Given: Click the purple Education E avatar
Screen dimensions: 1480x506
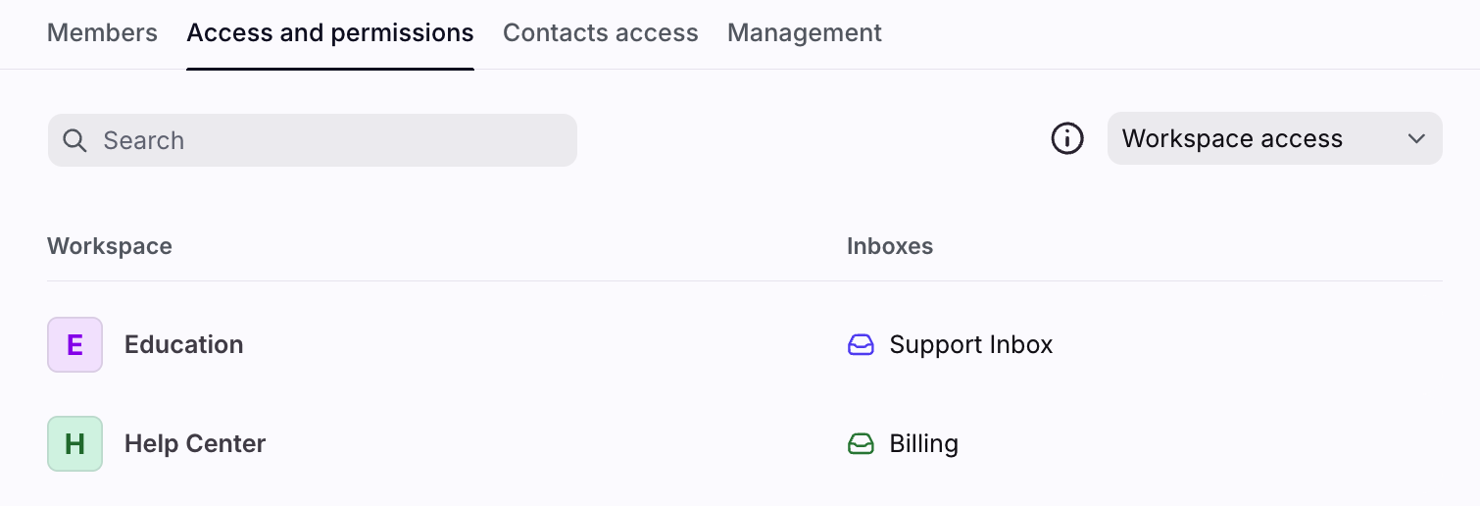Looking at the screenshot, I should click(74, 345).
